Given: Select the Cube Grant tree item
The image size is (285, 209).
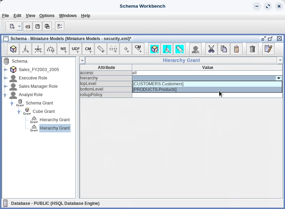Looking at the screenshot, I should pos(43,111).
